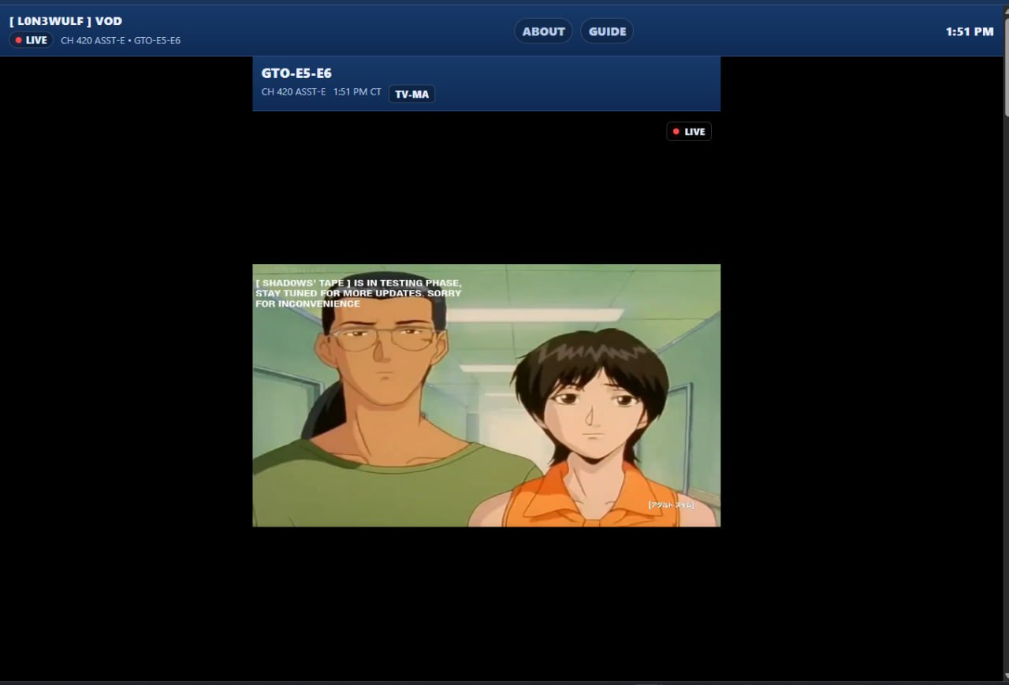Open the channel GUIDE
1009x685 pixels.
point(607,32)
